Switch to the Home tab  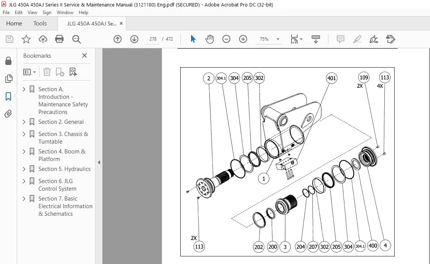[x=14, y=24]
